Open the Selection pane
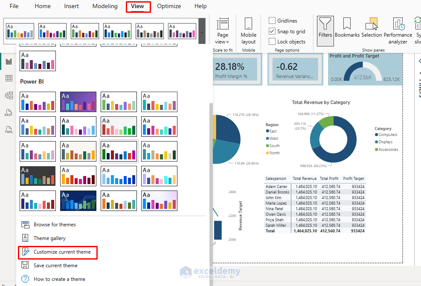 [x=372, y=28]
